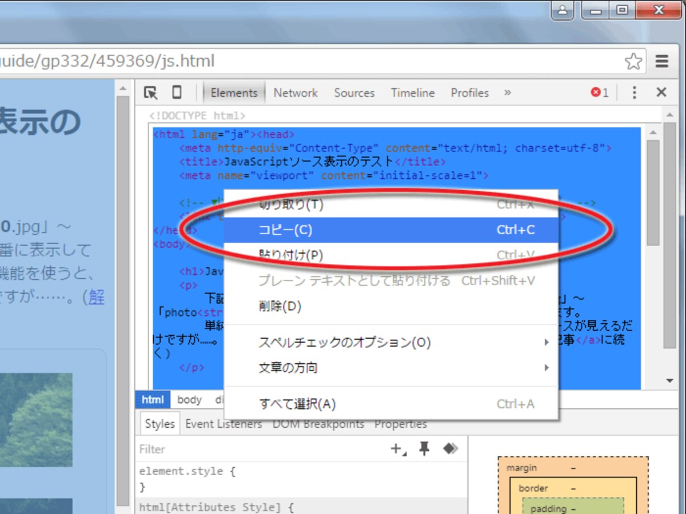Open the Profiles tab

point(470,93)
